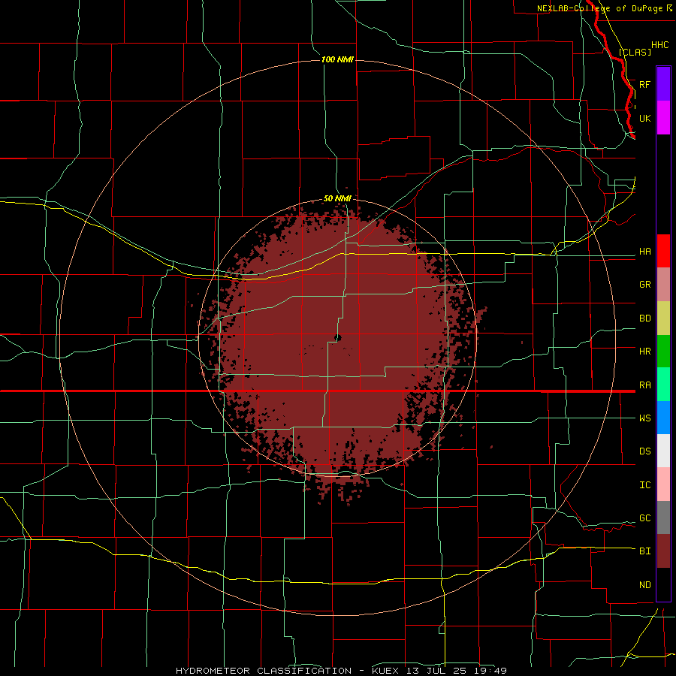Click the gray GC legend swatch
The width and height of the screenshot is (676, 676).
coord(663,518)
